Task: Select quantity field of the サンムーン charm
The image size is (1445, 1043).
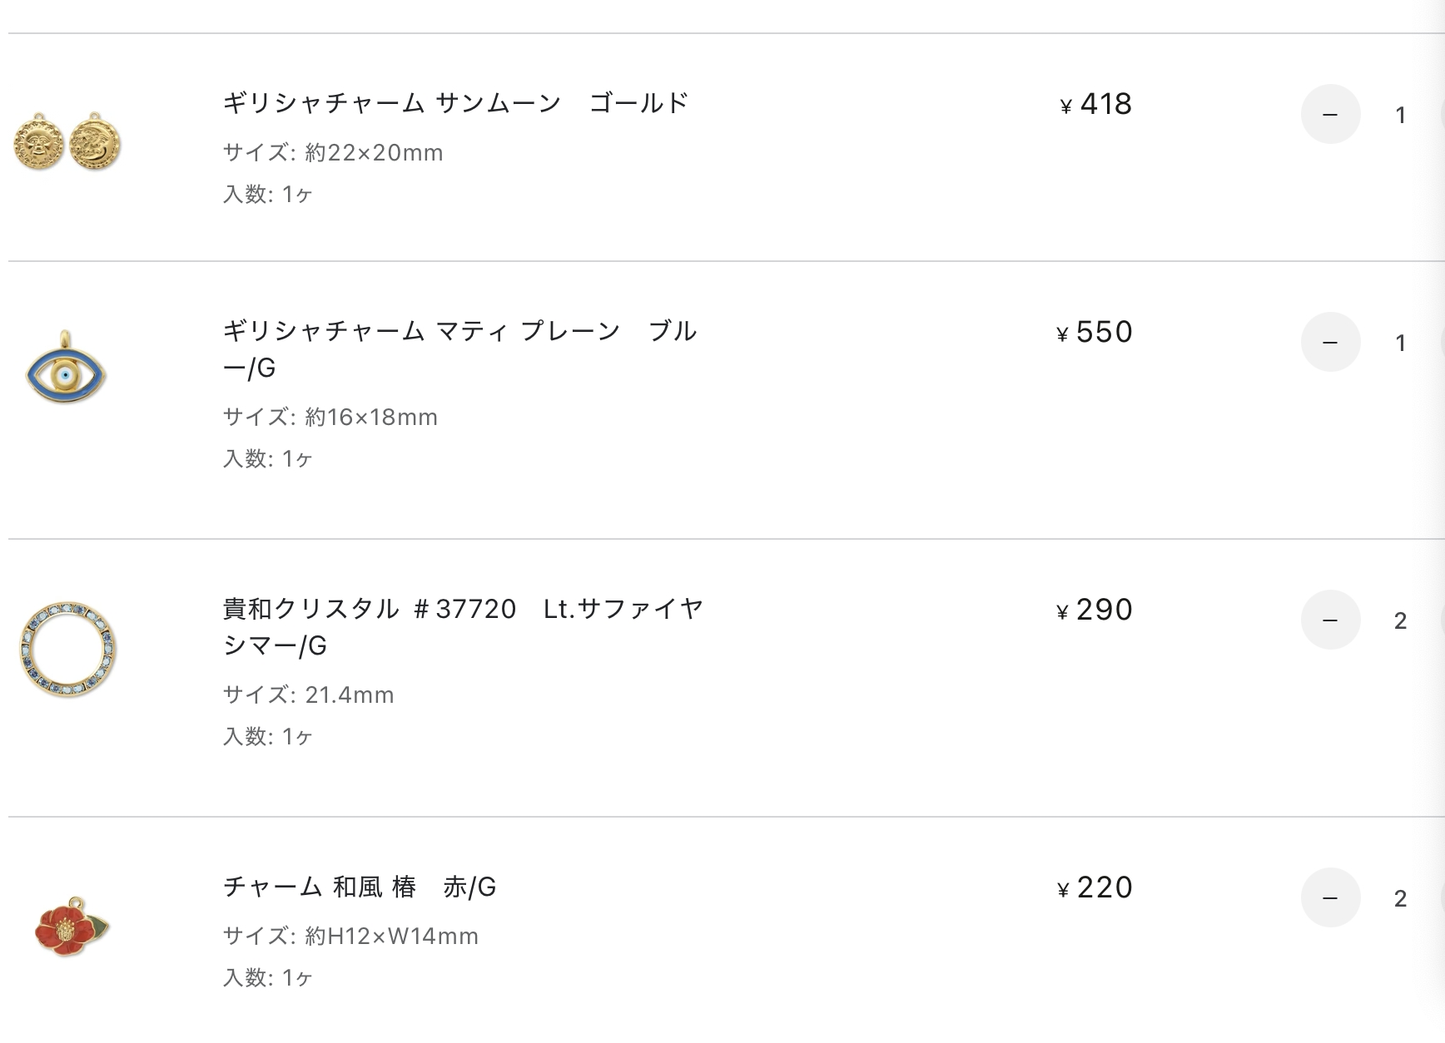Action: [1401, 115]
